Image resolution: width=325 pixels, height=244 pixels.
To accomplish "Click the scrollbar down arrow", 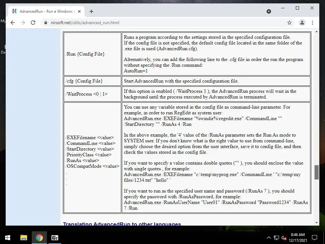I will point(316,223).
